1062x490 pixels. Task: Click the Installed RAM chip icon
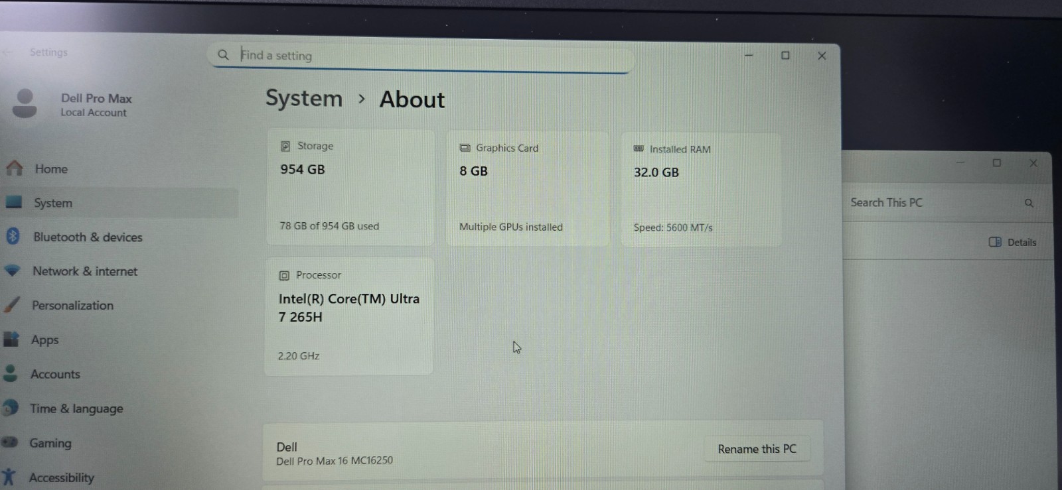click(639, 149)
